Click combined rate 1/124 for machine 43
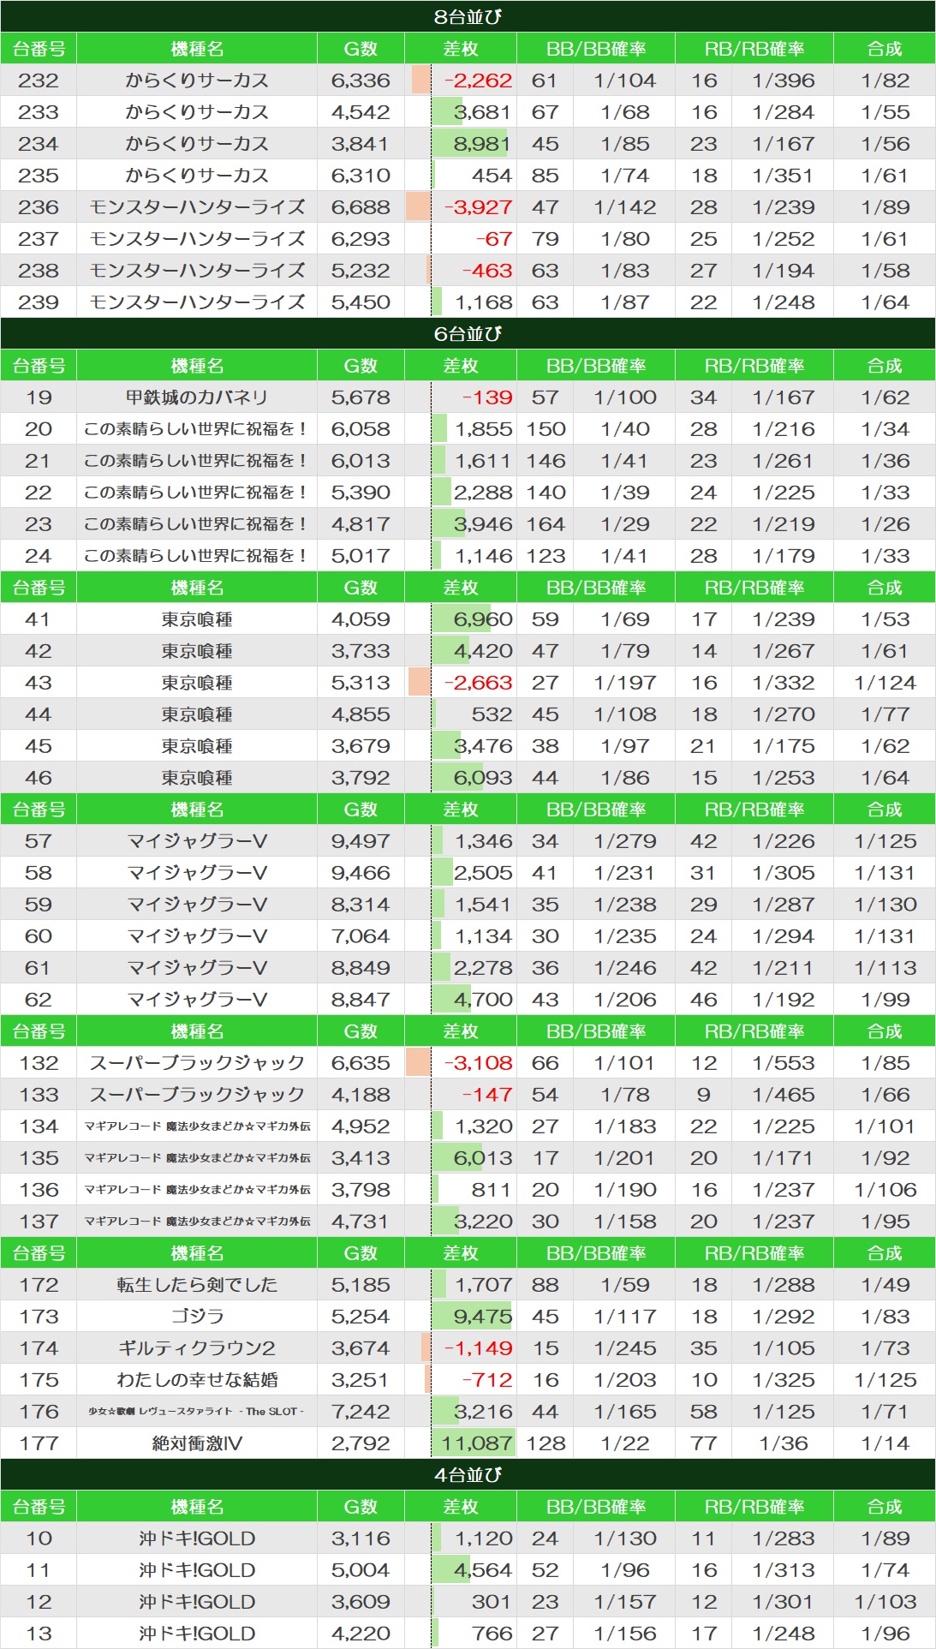This screenshot has height=1649, width=936. tap(885, 683)
